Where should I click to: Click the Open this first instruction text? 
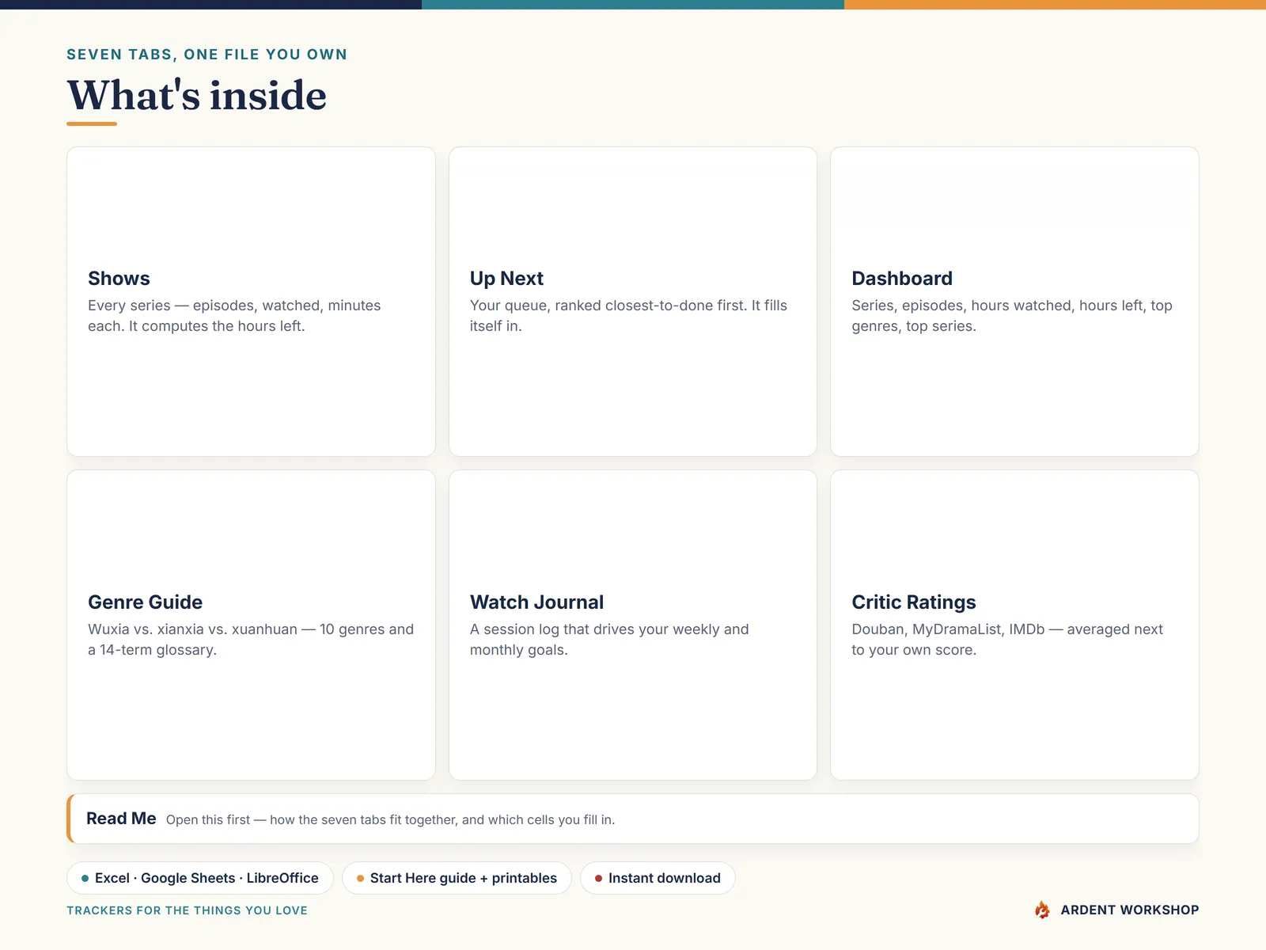pyautogui.click(x=390, y=820)
